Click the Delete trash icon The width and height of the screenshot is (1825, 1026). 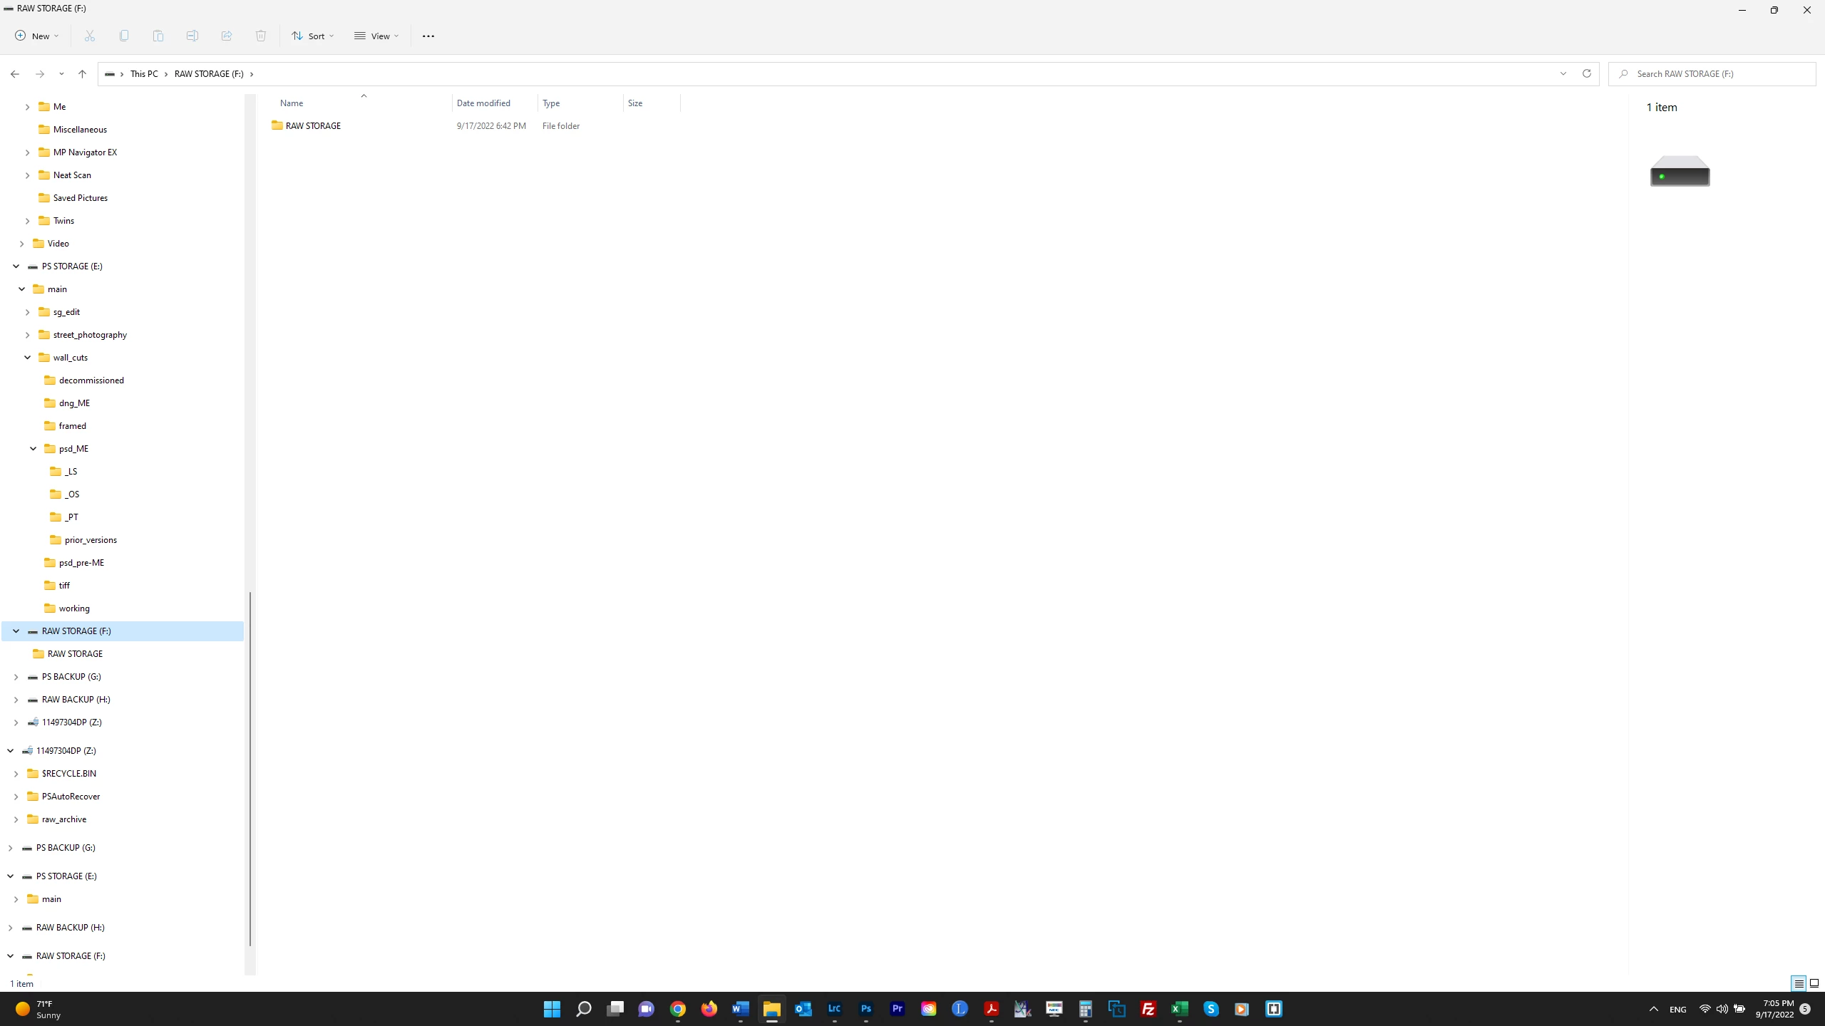pyautogui.click(x=261, y=36)
